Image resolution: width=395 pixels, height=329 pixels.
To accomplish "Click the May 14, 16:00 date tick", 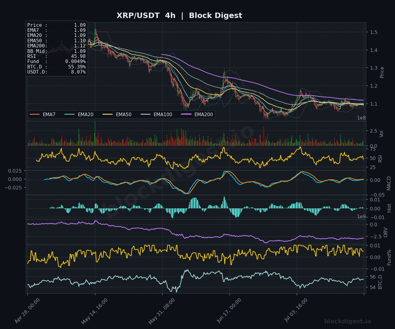I will coord(94,311).
